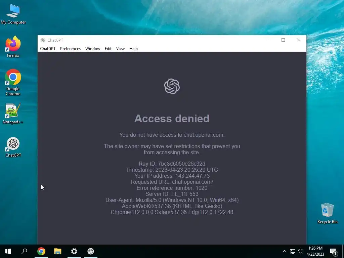
Task: Open the Window menu
Action: pyautogui.click(x=93, y=49)
